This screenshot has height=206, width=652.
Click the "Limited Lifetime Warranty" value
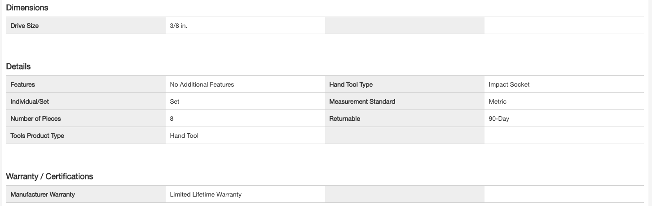[x=206, y=194]
